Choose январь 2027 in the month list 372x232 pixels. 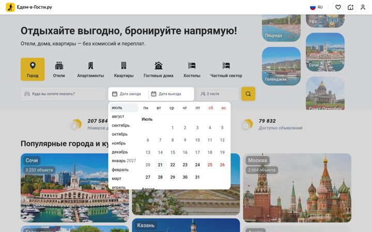click(124, 161)
